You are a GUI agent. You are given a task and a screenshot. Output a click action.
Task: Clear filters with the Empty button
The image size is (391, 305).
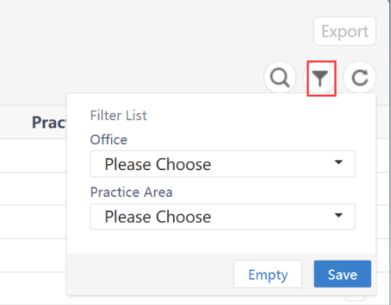tap(268, 274)
